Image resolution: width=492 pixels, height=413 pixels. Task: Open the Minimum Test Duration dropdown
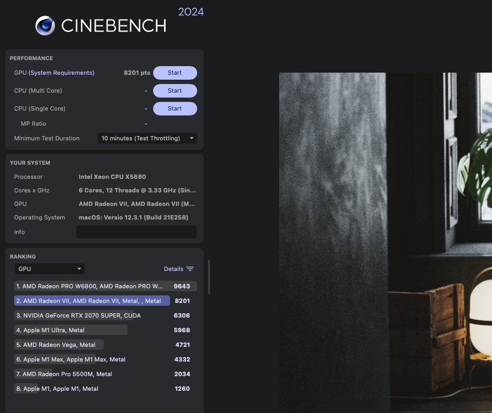point(147,138)
